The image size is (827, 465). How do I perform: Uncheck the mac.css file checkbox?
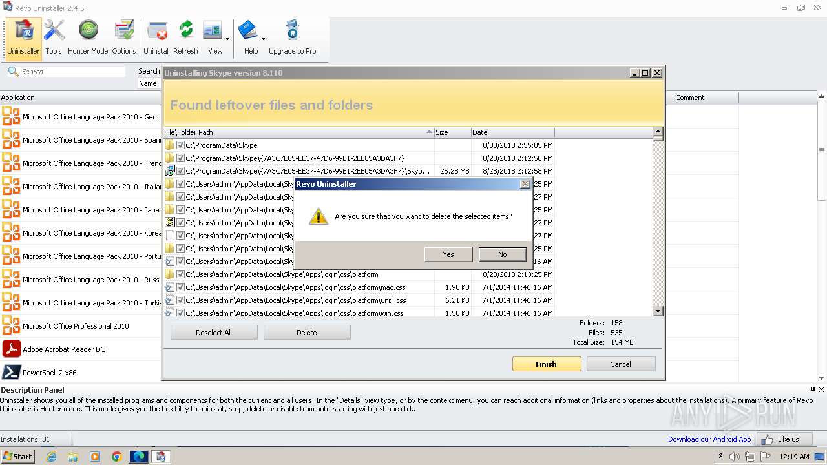(181, 287)
